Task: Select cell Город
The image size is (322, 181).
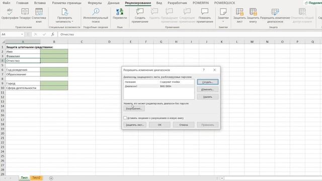Action: click(x=23, y=83)
